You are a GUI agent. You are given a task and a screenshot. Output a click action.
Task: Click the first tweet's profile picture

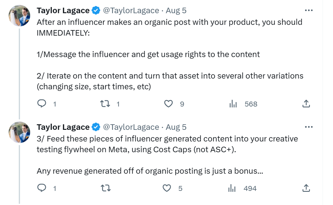click(x=19, y=15)
